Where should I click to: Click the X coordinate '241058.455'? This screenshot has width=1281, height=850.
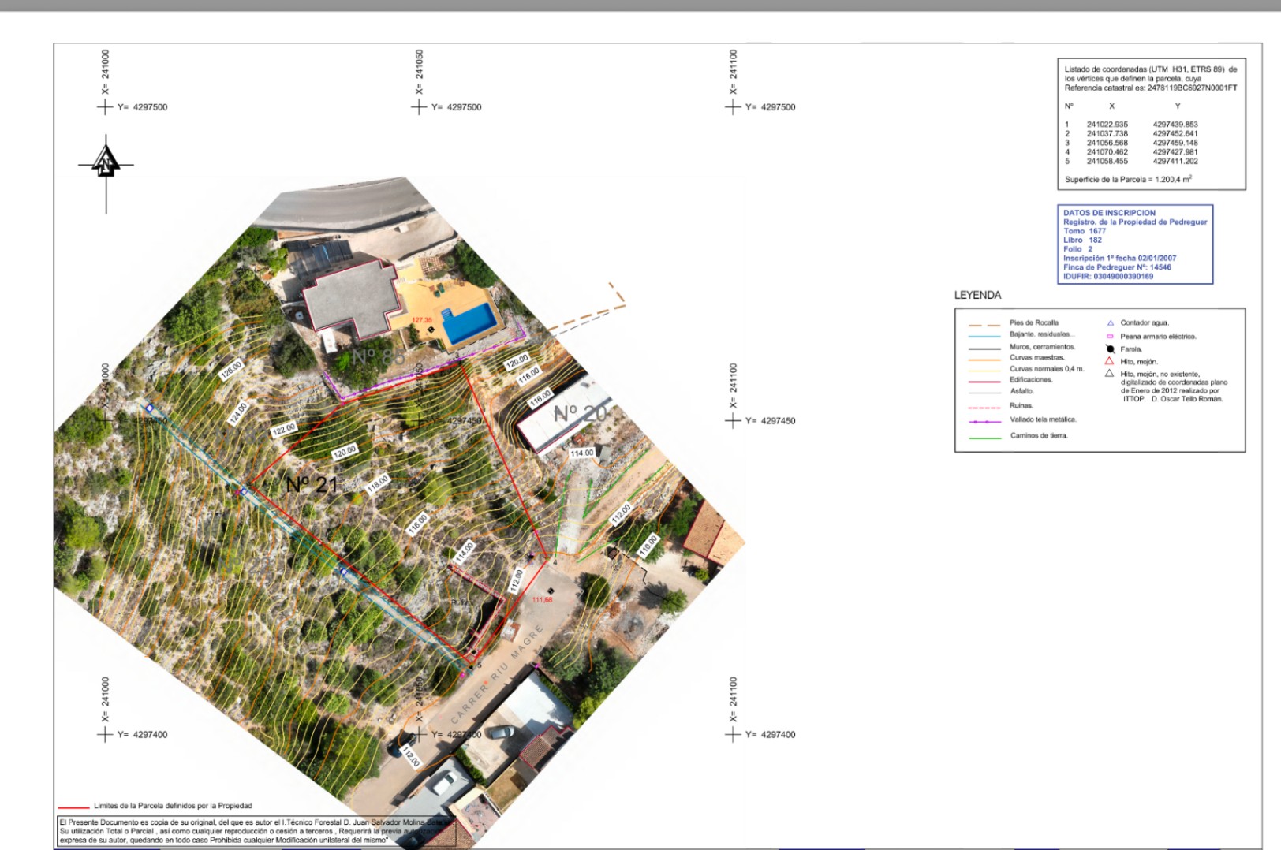[1107, 162]
